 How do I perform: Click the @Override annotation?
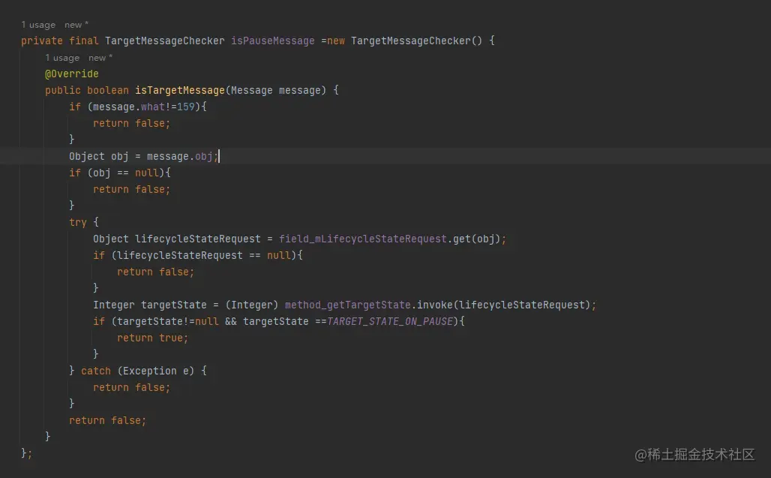[72, 74]
